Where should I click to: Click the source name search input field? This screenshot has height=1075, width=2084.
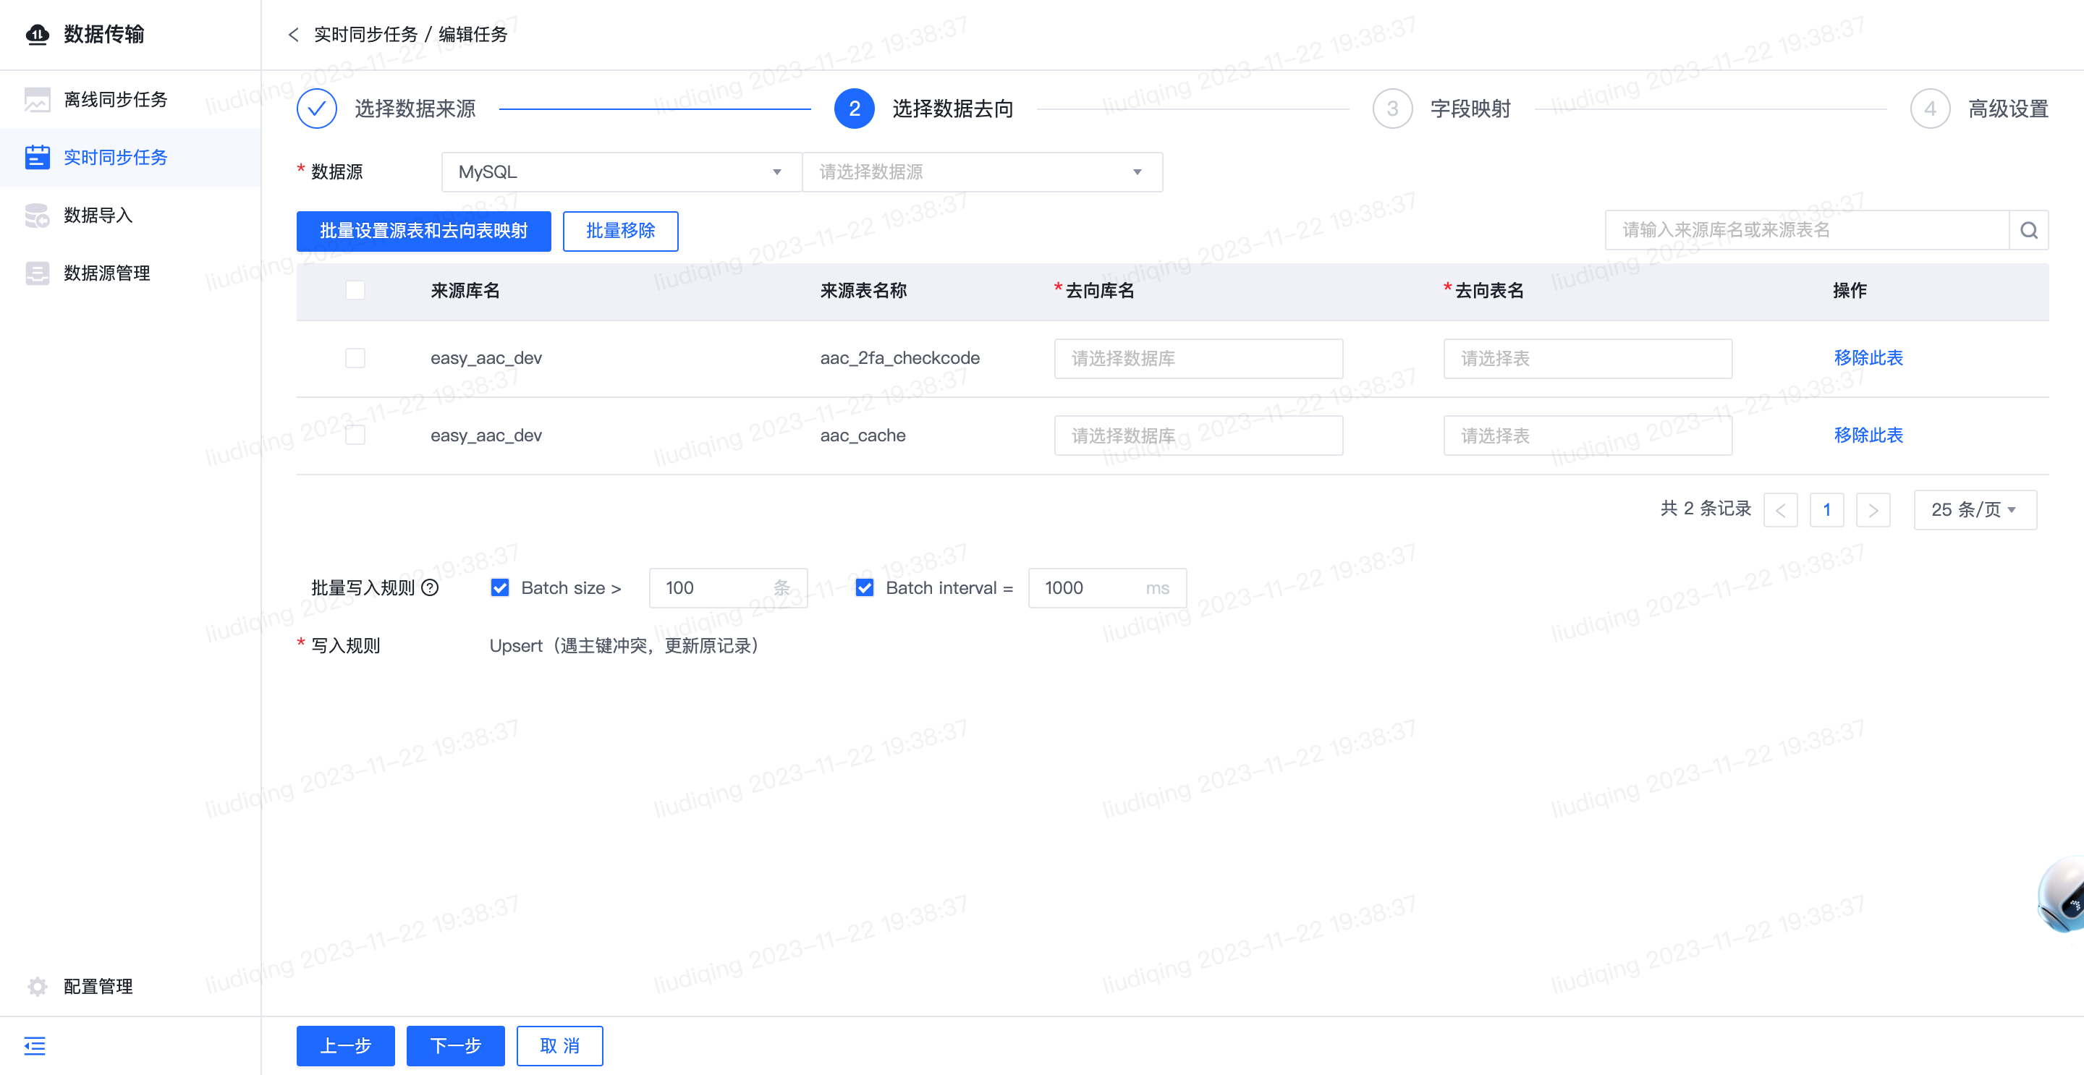click(x=1808, y=231)
